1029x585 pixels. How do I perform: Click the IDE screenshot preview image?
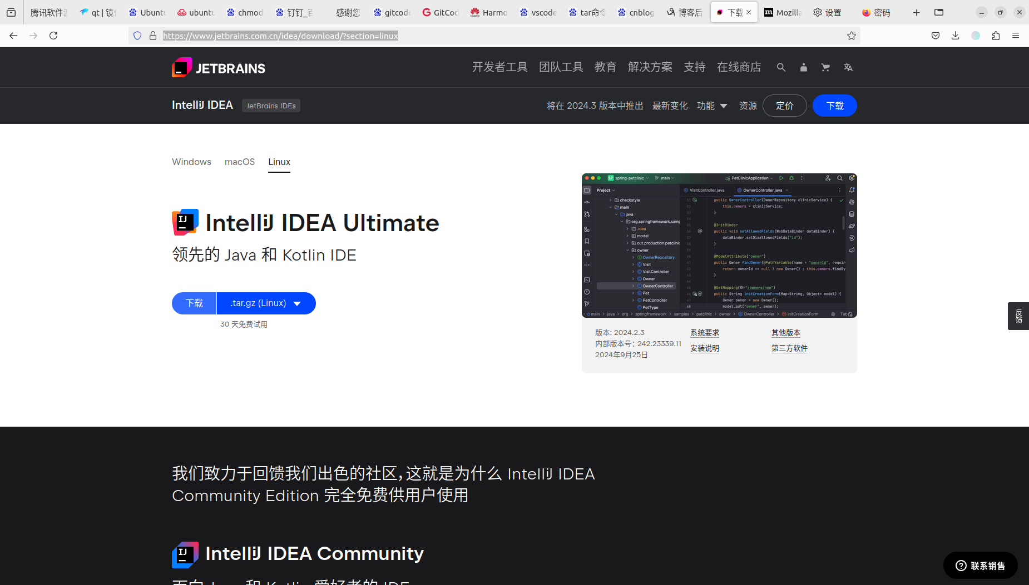(719, 246)
